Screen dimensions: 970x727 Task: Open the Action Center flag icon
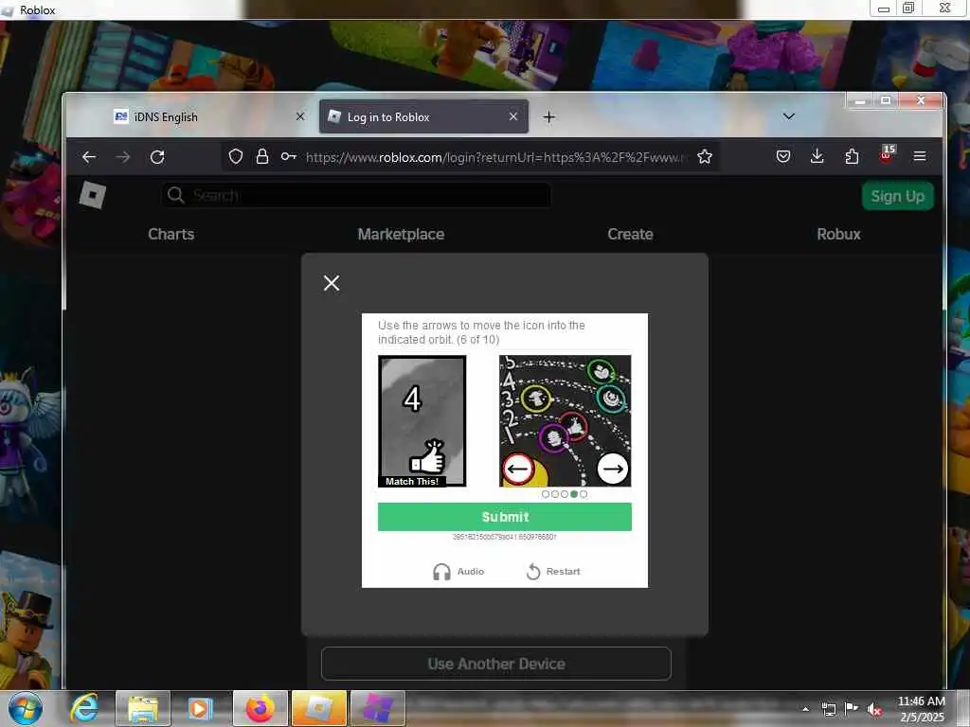[x=852, y=708]
